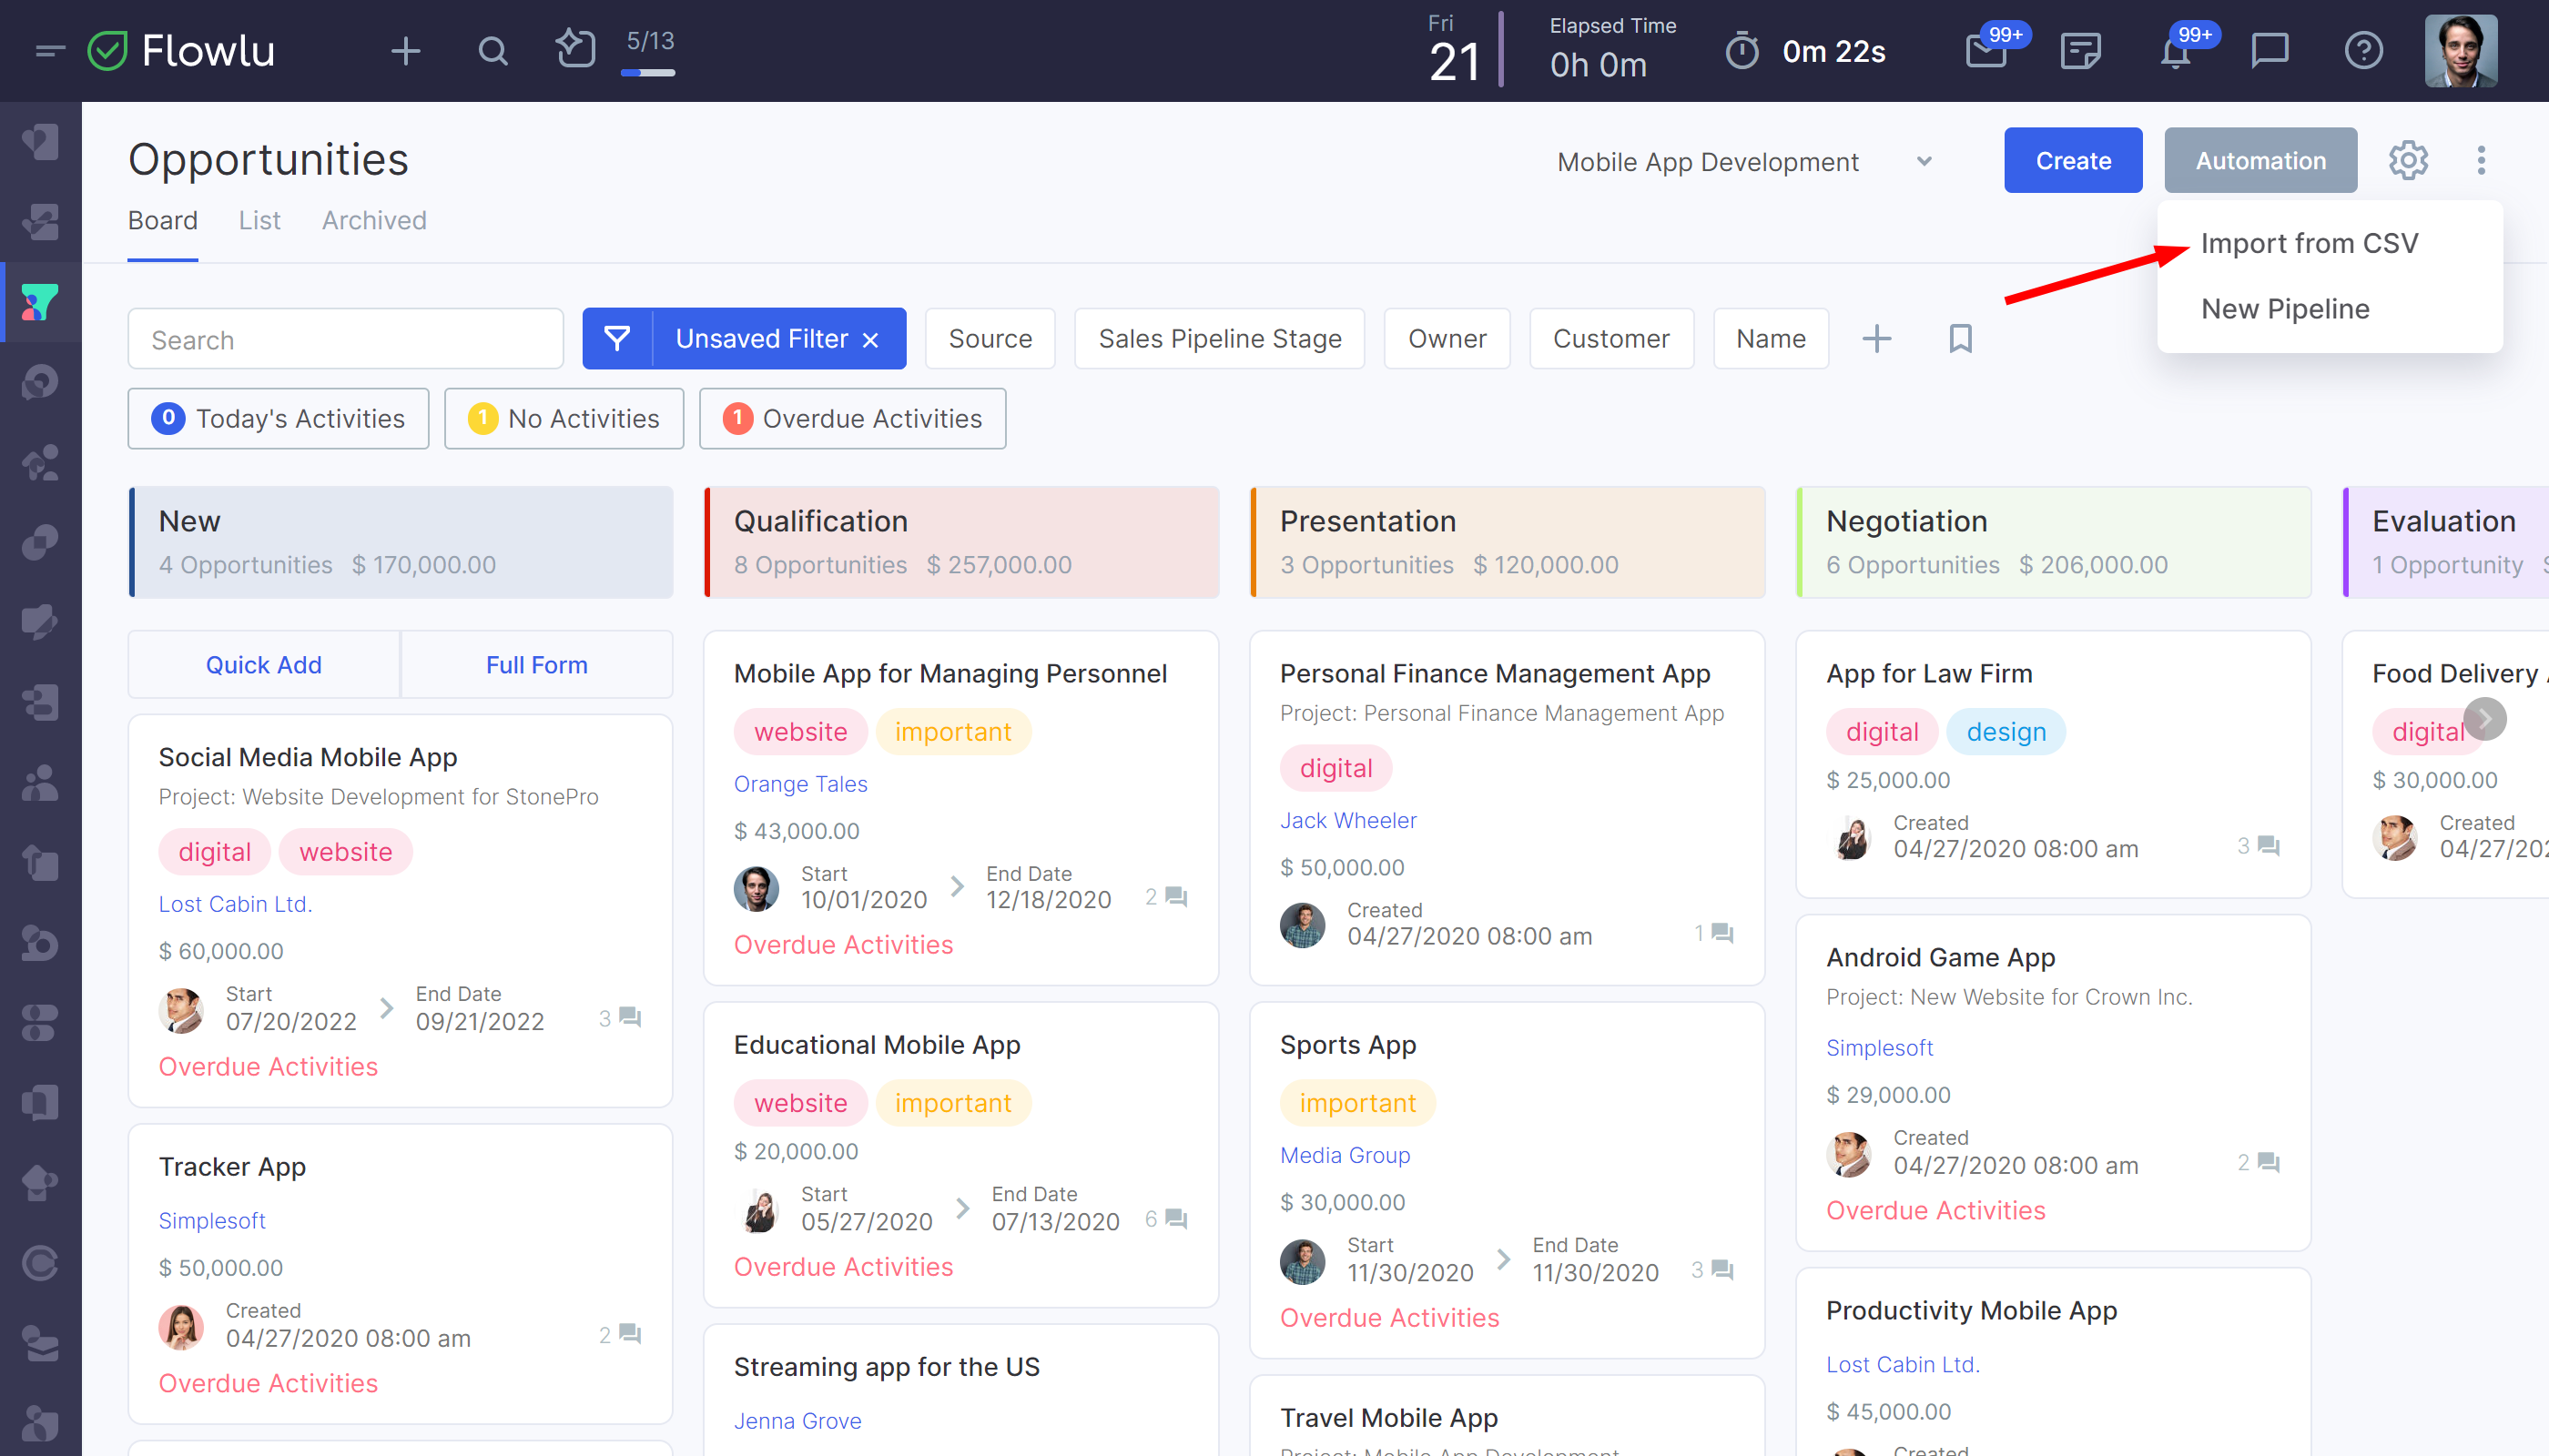Image resolution: width=2549 pixels, height=1456 pixels.
Task: Open notifications bell icon
Action: (x=2176, y=50)
